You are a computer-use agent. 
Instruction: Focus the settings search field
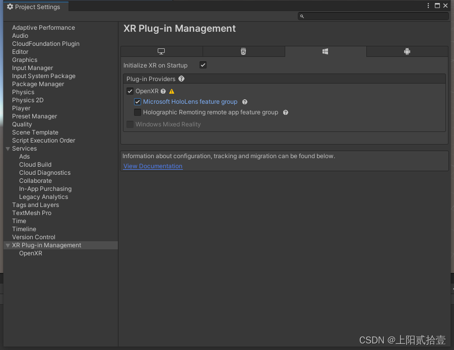point(373,16)
